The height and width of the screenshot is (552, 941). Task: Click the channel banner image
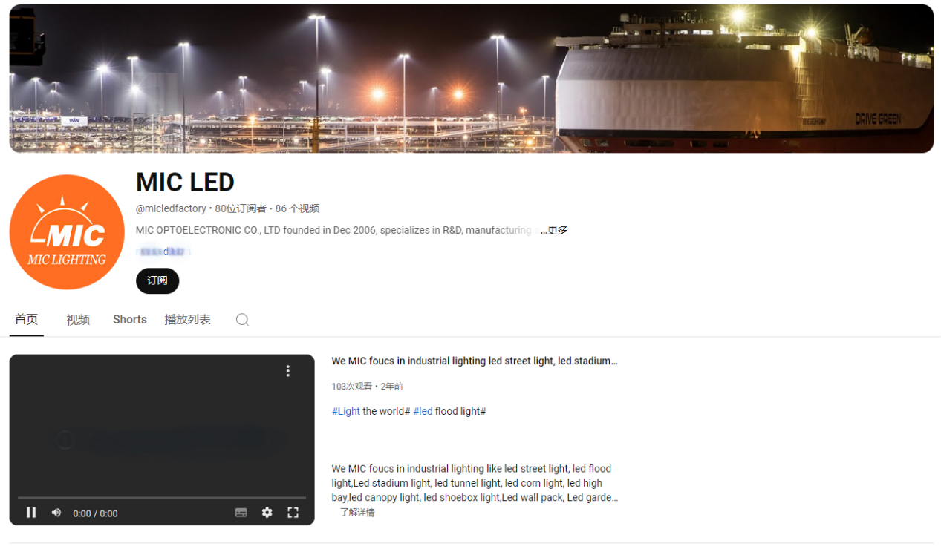click(471, 79)
